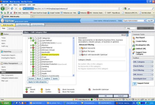Image resolution: width=155 pixels, height=105 pixels.
Task: Click the Quota button
Action: (x=55, y=79)
